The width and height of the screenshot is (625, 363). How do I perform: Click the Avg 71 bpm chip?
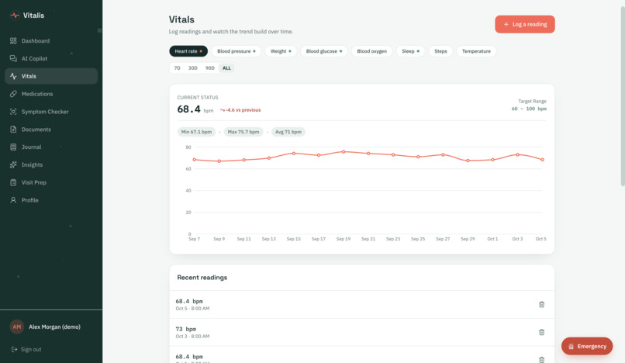tap(288, 132)
